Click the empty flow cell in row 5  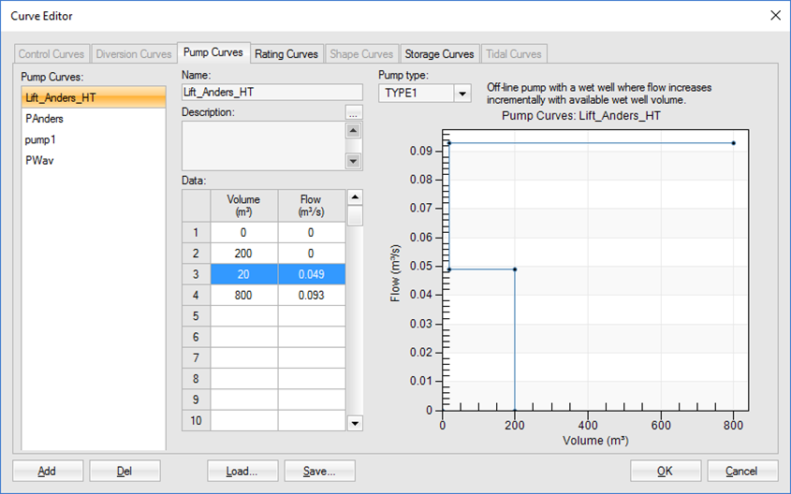pos(312,316)
